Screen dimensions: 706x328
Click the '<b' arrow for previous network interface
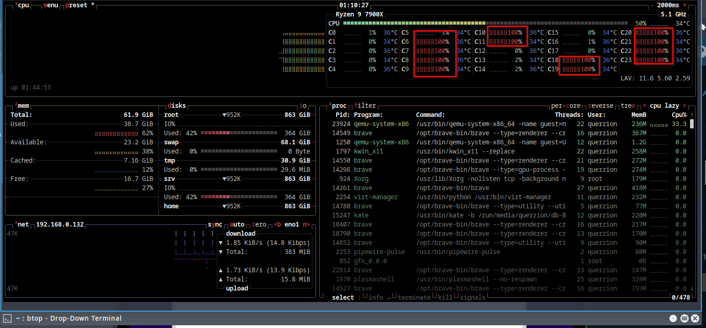point(277,224)
